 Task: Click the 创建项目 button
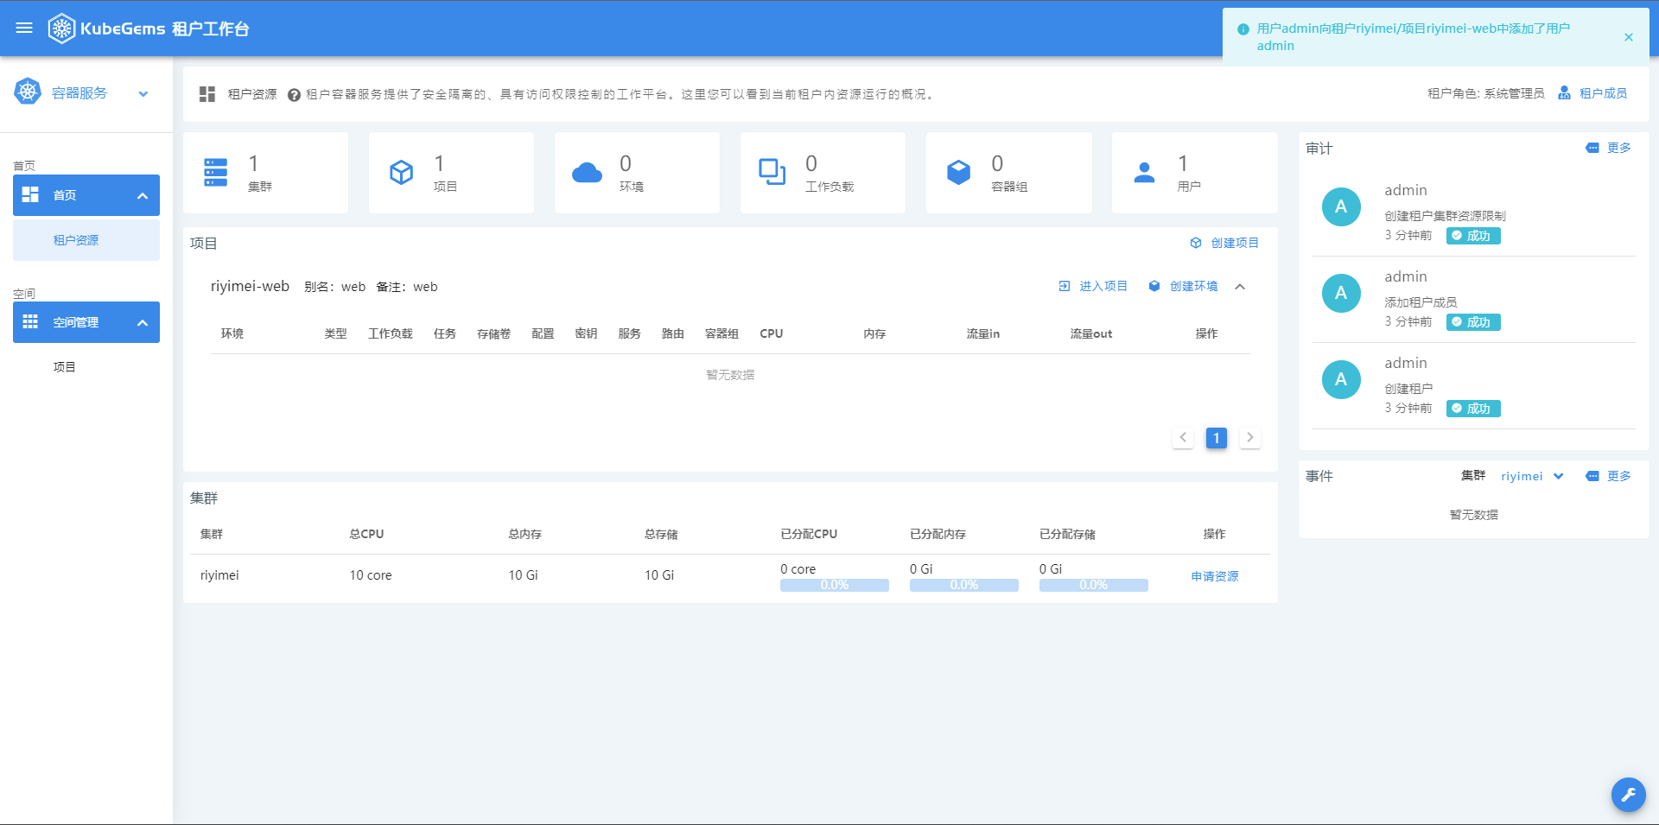tap(1234, 243)
